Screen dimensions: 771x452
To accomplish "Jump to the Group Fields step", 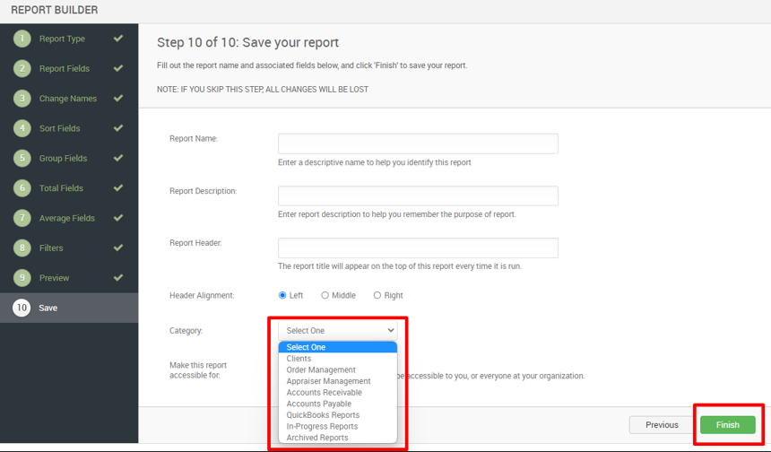I will pos(69,159).
